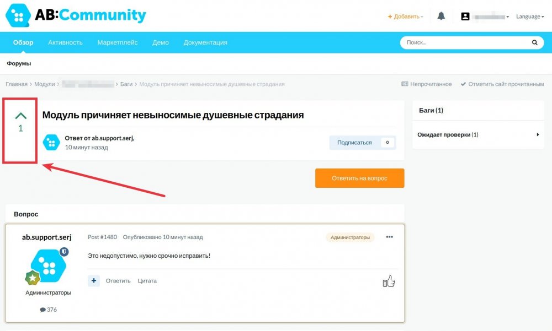This screenshot has height=331, width=552.
Task: Click the search magnifier icon
Action: (x=534, y=42)
